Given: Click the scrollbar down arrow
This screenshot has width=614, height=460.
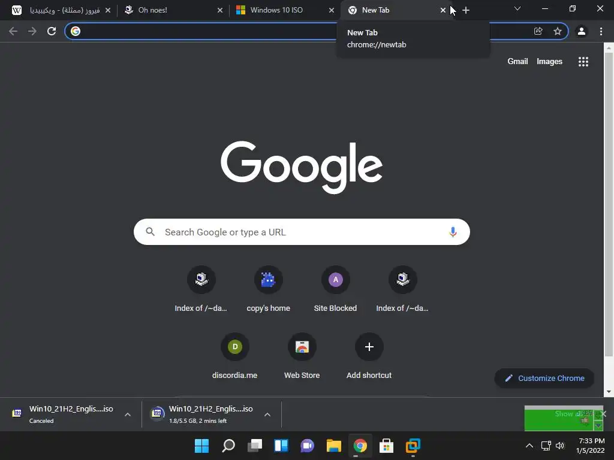Looking at the screenshot, I should click(x=609, y=391).
